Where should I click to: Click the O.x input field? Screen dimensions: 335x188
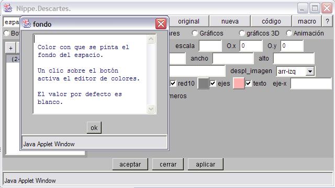click(x=251, y=46)
